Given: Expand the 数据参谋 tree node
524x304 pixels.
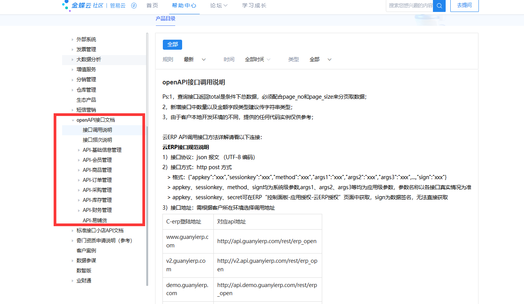Looking at the screenshot, I should [72, 260].
